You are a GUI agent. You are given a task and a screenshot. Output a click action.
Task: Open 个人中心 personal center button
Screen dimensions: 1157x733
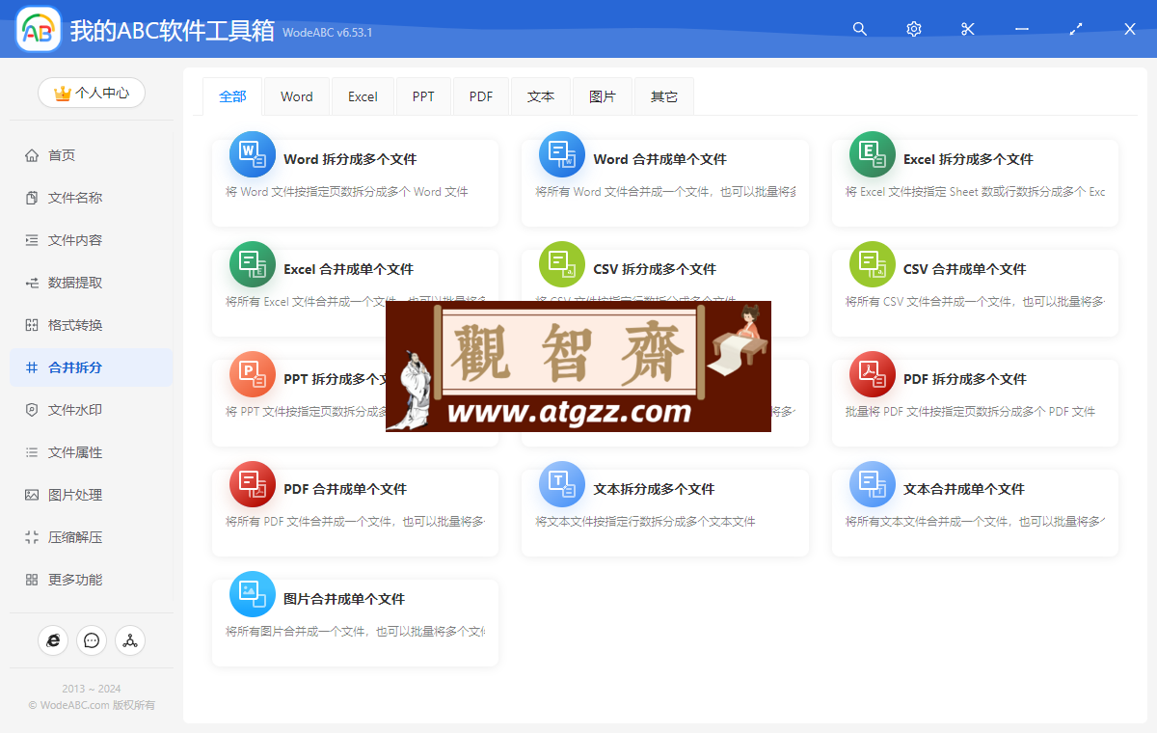[92, 93]
